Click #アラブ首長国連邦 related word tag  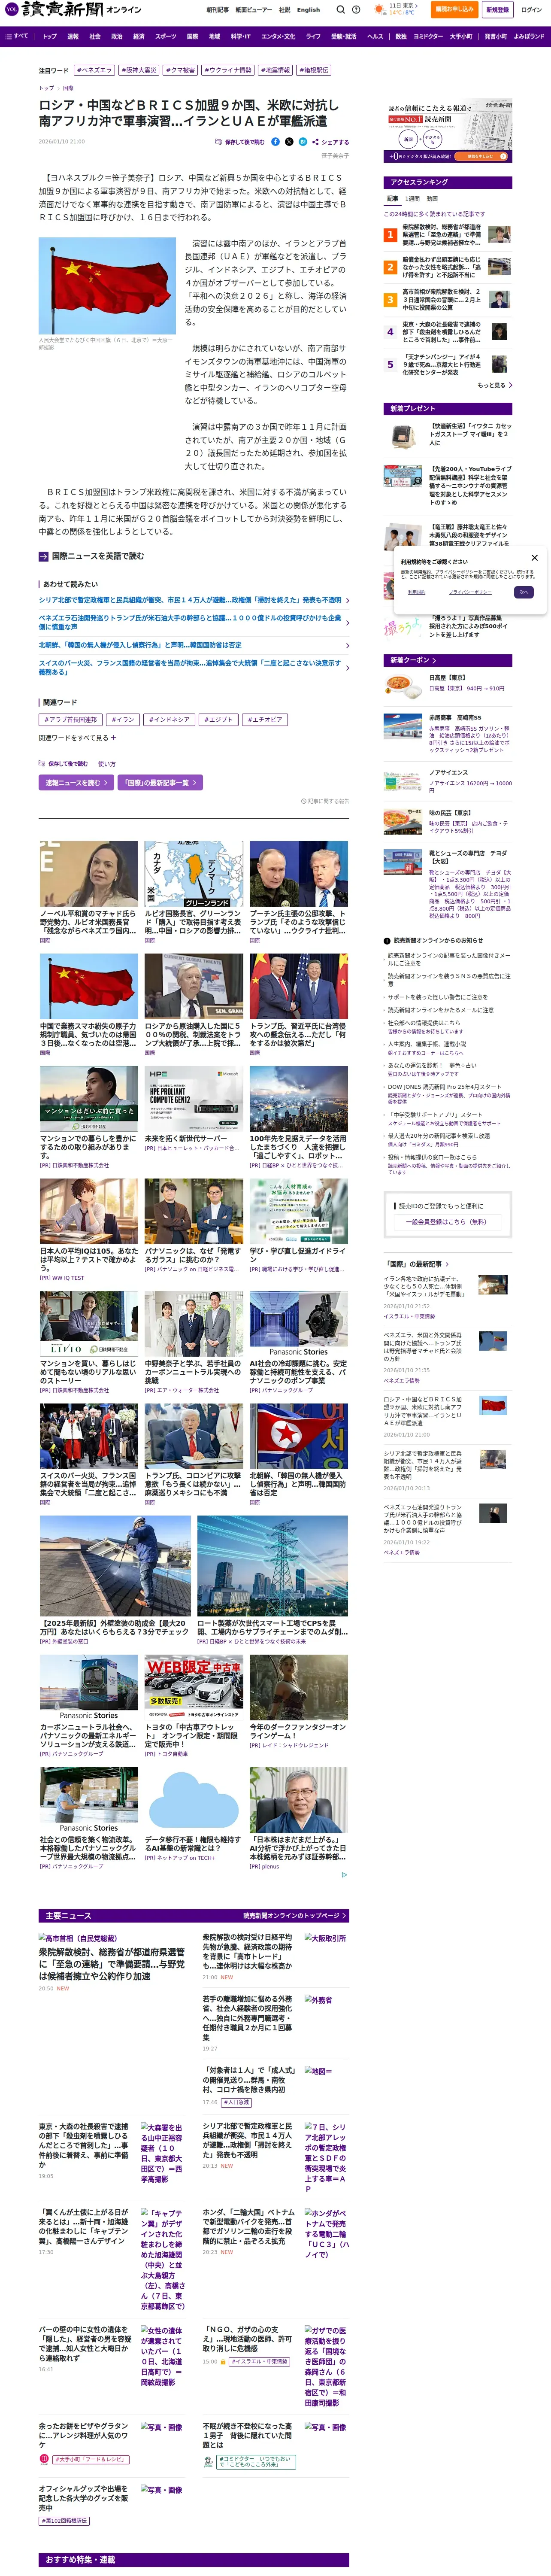[x=70, y=720]
